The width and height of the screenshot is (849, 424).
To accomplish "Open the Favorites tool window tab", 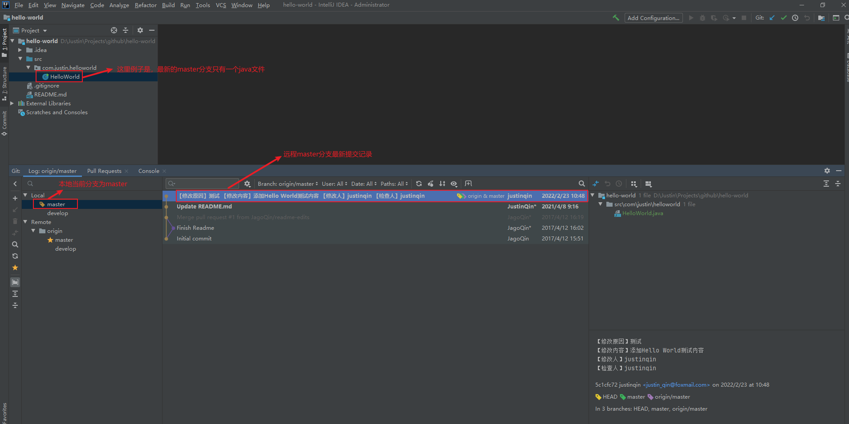I will pos(4,412).
